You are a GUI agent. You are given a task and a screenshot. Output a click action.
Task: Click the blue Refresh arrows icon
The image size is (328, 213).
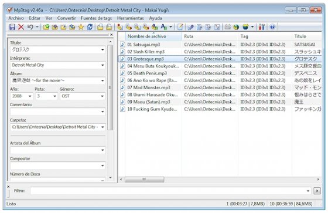click(90, 27)
